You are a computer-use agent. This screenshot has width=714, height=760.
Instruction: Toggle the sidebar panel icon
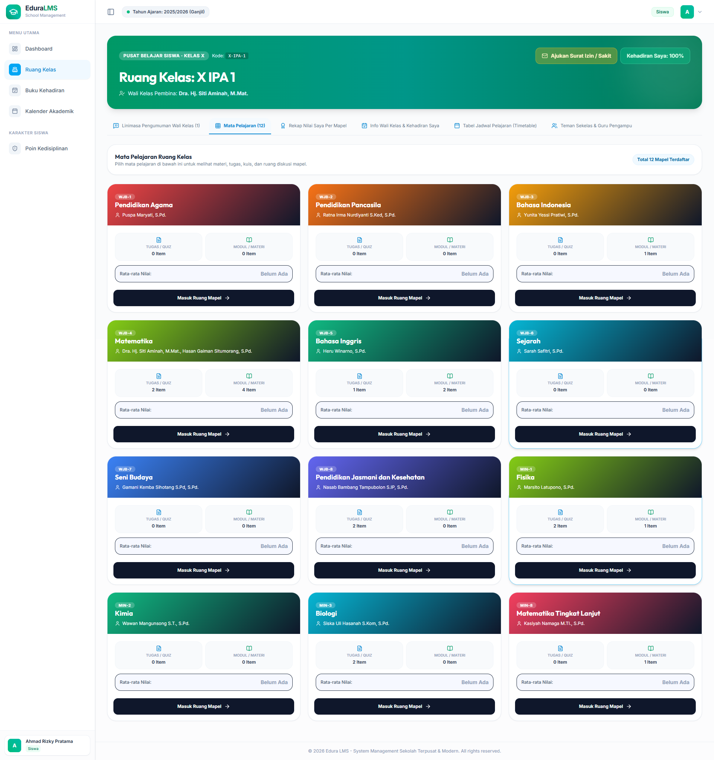(111, 12)
